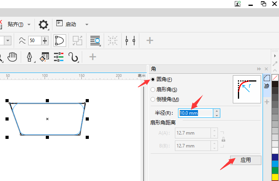Screen dimensions: 279x181
Task: Open the object properties list icon
Action: (59, 57)
